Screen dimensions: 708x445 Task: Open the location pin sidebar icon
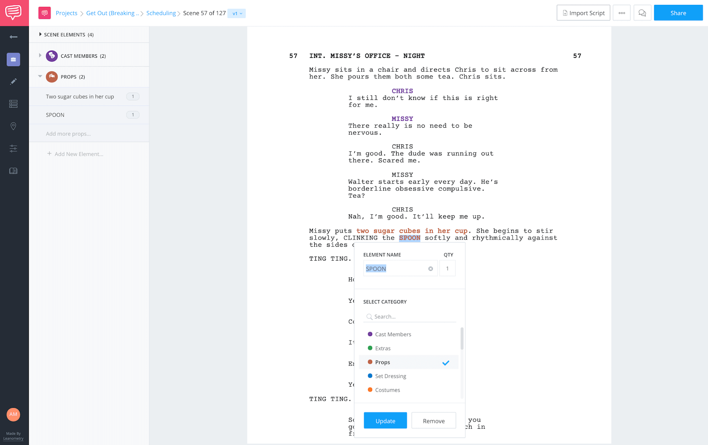click(13, 126)
